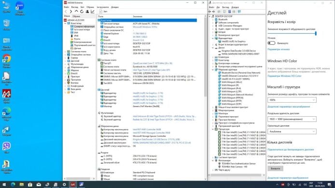Click Device Manager back arrow icon
The image size is (335, 188).
[x=209, y=12]
